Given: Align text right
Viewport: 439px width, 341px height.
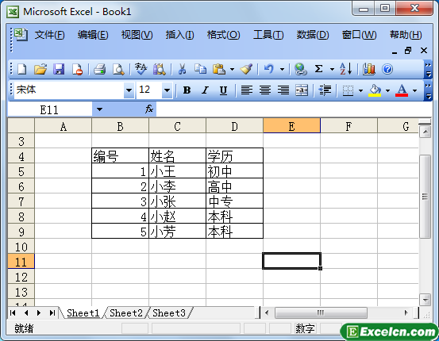Looking at the screenshot, I should tap(283, 90).
